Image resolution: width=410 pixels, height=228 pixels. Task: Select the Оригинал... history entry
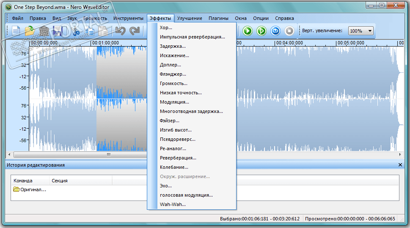tap(33, 190)
